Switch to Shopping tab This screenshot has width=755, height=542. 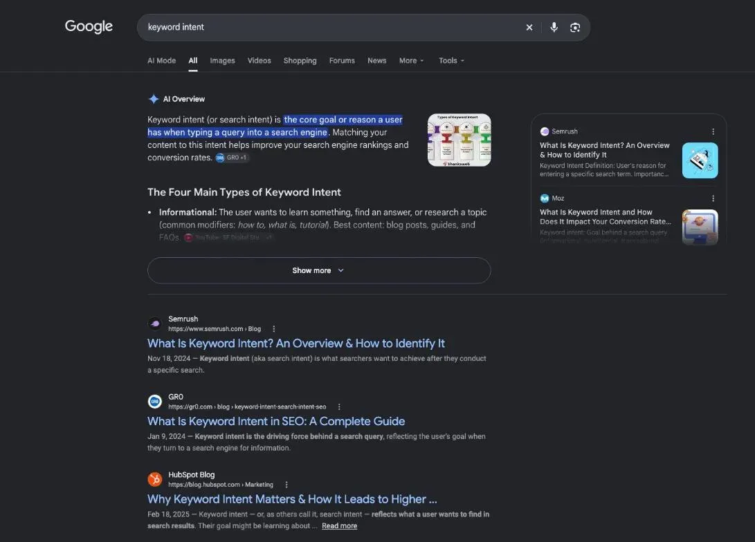coord(300,61)
